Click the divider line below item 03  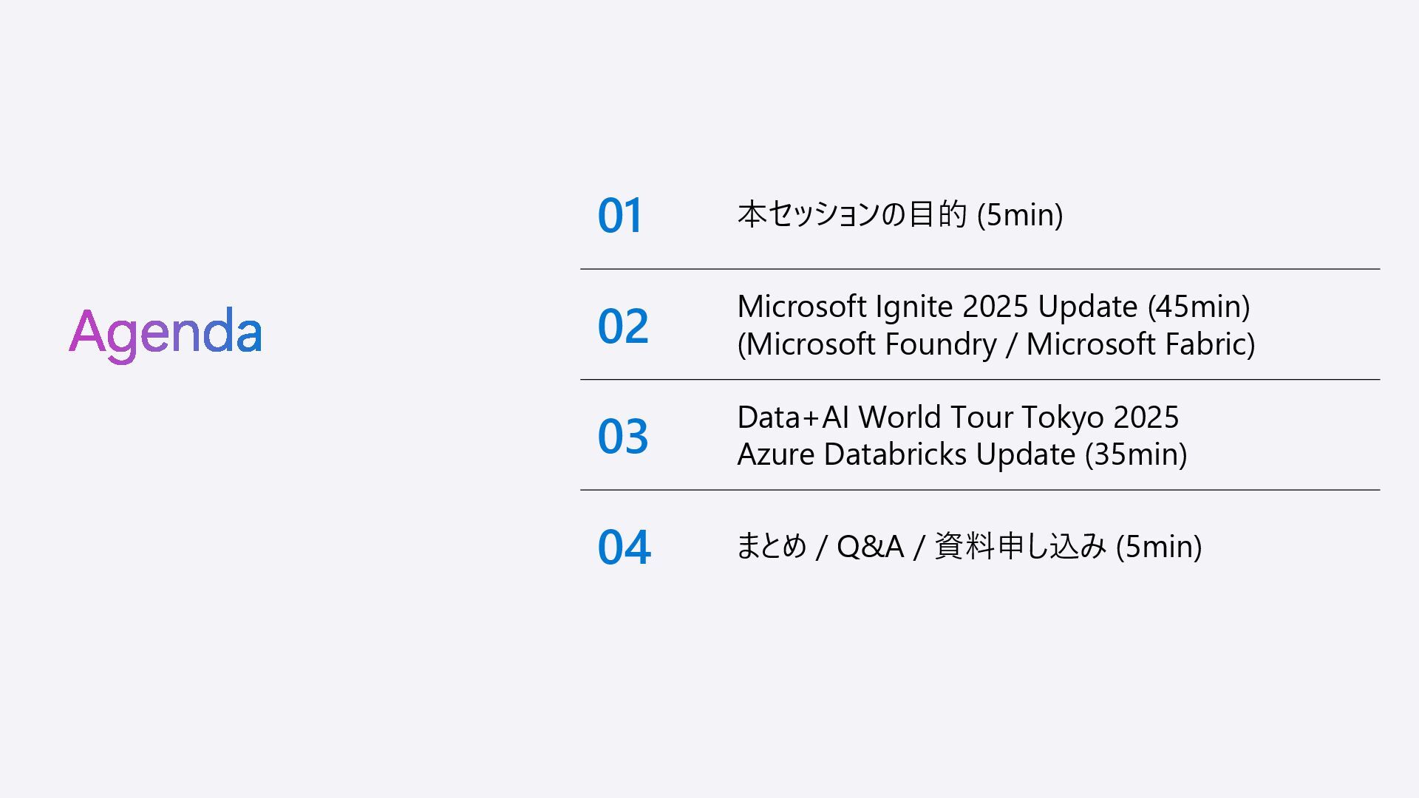980,490
